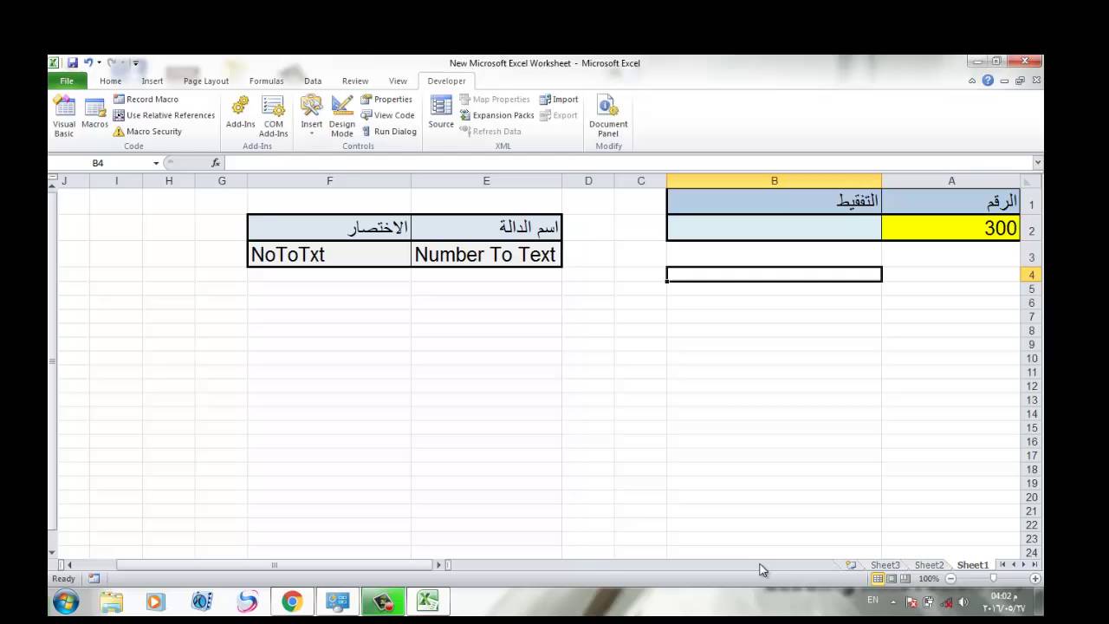Screen dimensions: 1109x624
Task: Select header cell الرقم
Action: pyautogui.click(x=950, y=202)
